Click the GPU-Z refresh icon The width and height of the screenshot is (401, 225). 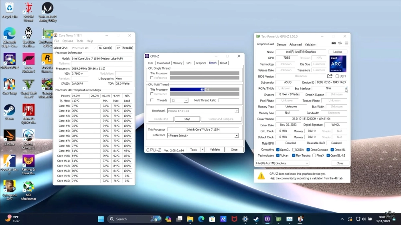340,43
